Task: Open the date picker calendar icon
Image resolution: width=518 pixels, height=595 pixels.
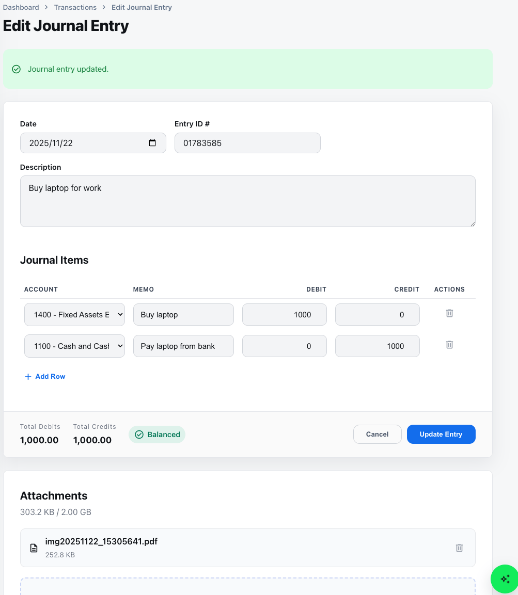Action: point(152,143)
